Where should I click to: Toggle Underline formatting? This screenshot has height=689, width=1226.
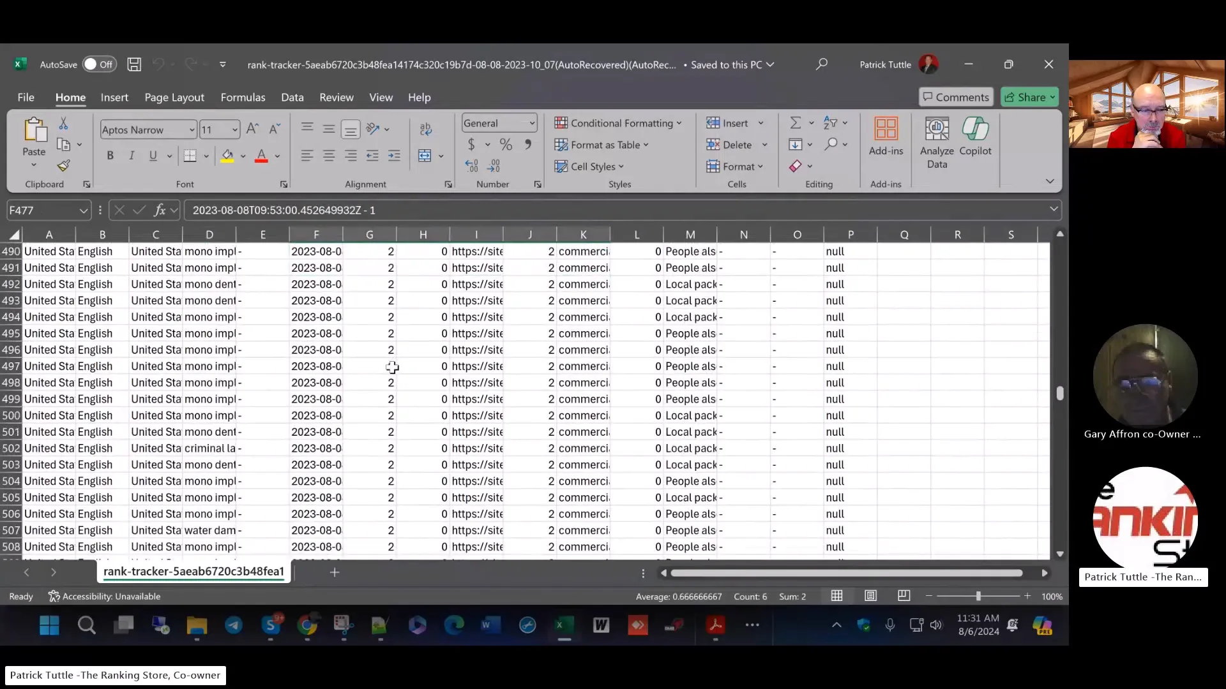[153, 156]
